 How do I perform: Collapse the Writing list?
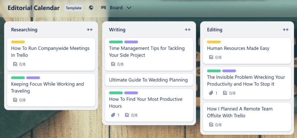[188, 30]
